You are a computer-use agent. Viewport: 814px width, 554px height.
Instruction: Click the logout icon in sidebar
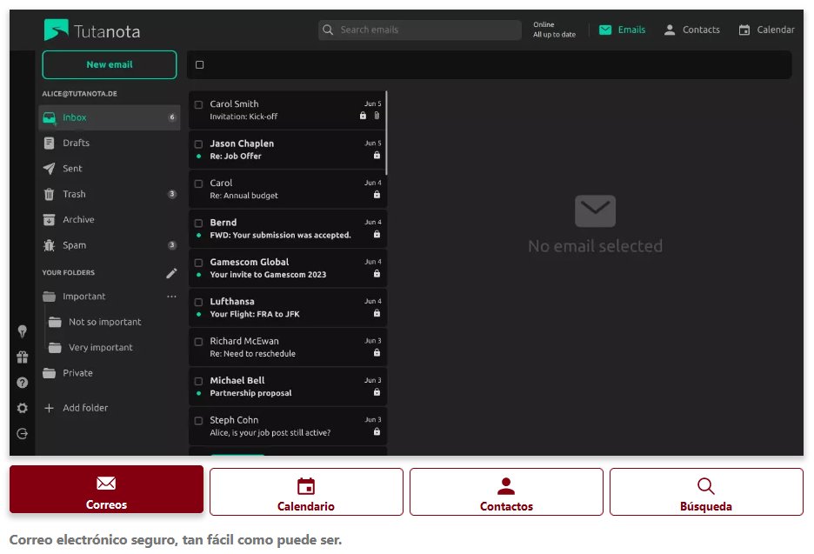[x=23, y=433]
